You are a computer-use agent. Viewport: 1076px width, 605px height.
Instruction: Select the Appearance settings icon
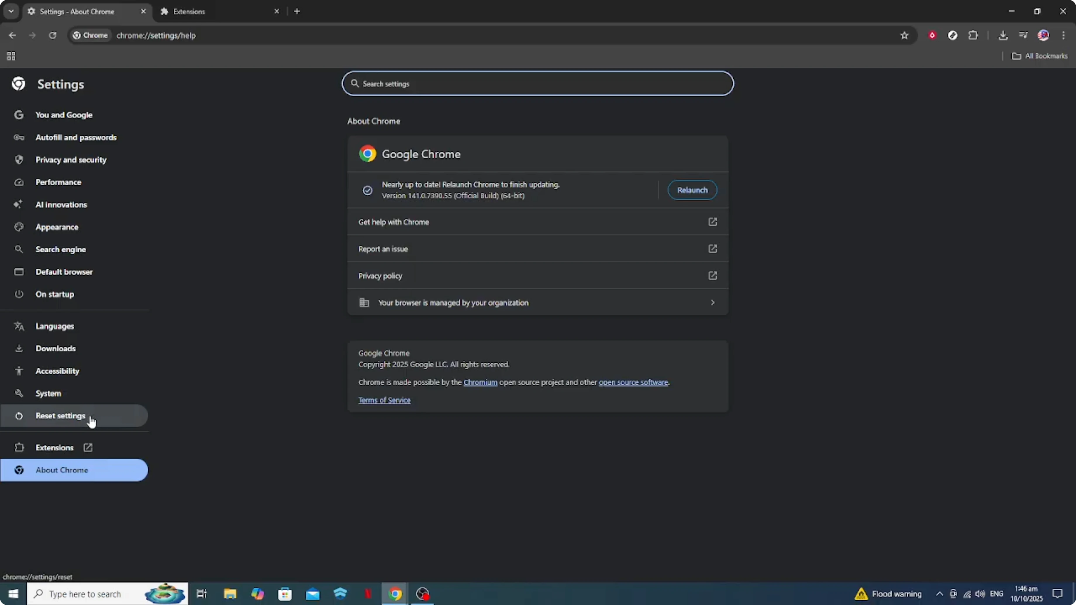(x=19, y=227)
